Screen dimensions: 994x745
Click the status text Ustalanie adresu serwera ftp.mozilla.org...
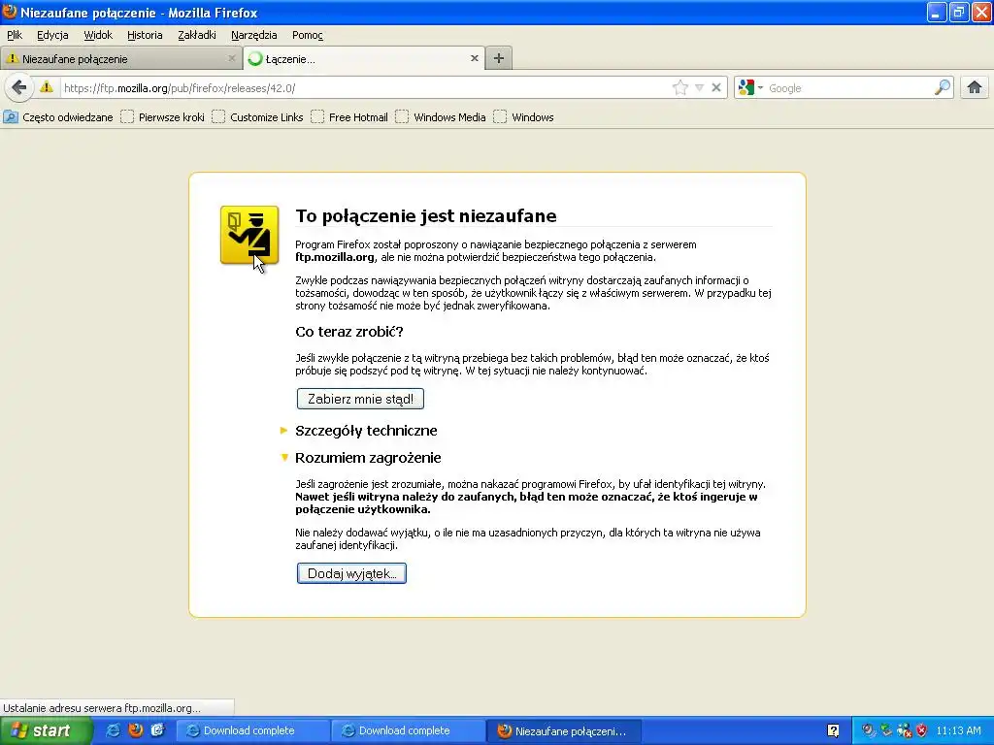[101, 707]
